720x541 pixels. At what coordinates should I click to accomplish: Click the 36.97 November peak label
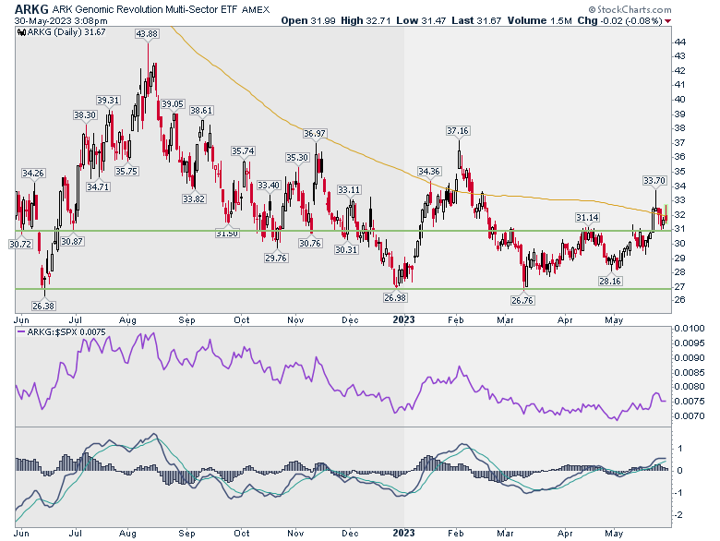click(315, 134)
